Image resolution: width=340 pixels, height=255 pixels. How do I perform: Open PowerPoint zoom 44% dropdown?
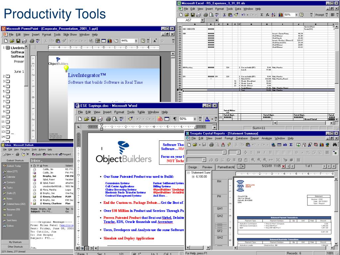pyautogui.click(x=136, y=41)
